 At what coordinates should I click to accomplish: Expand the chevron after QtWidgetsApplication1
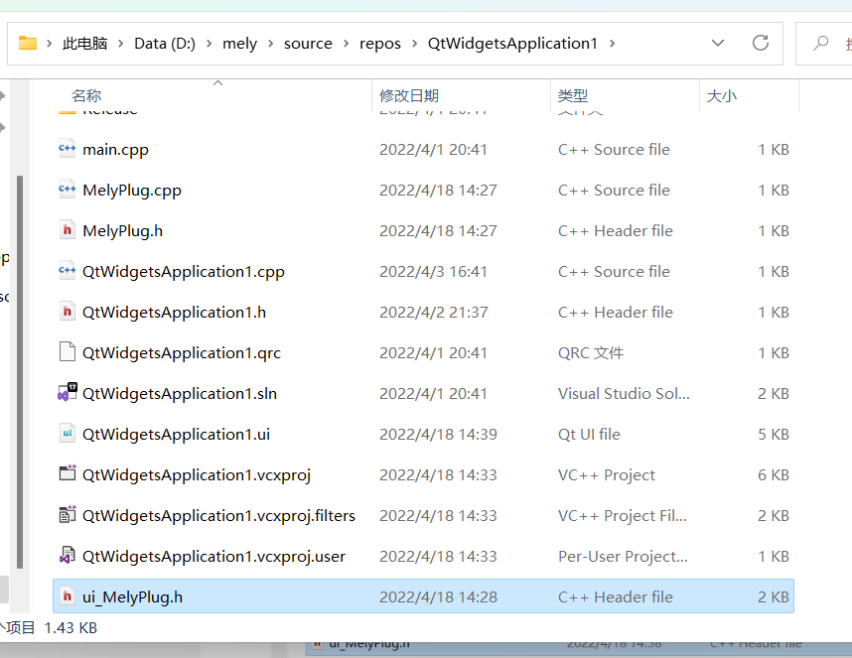(x=612, y=44)
